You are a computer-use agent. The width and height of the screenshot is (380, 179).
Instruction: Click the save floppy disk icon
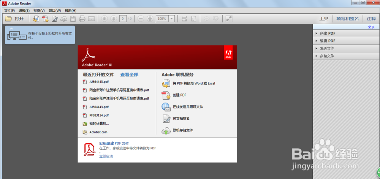pos(73,19)
